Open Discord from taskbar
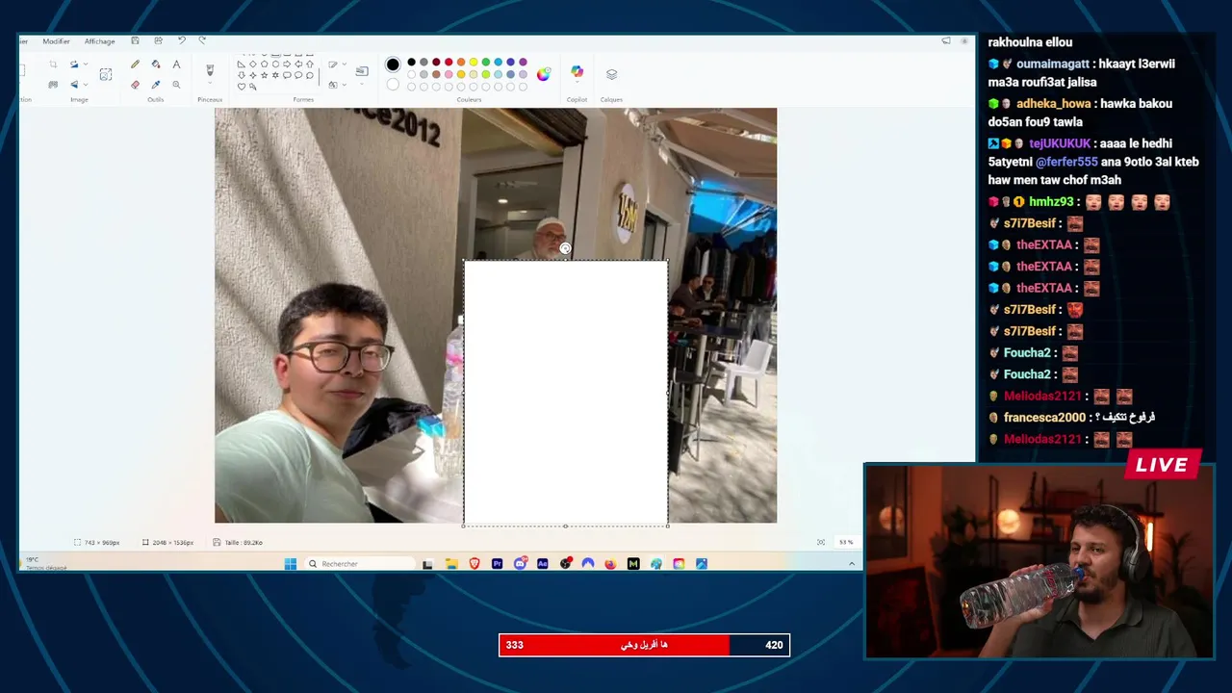The image size is (1232, 693). pyautogui.click(x=520, y=564)
